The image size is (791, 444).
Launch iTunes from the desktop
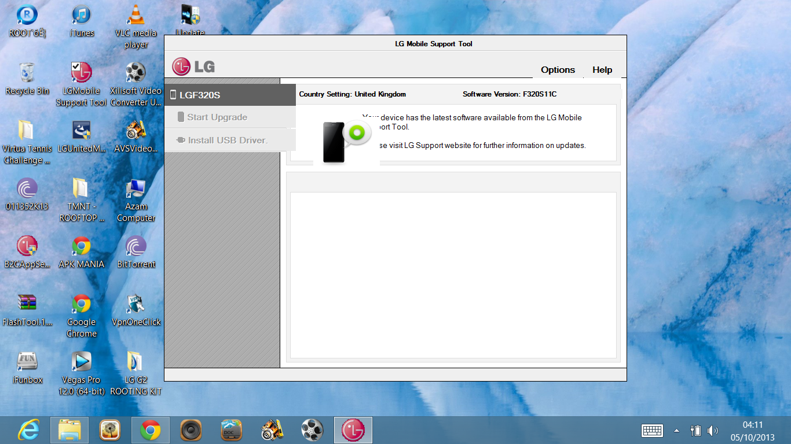(80, 14)
